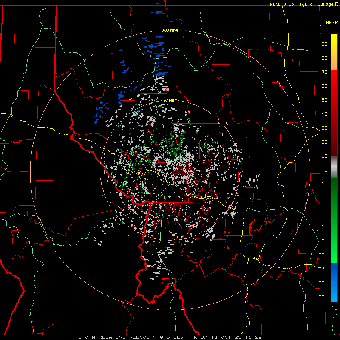Click the -90 knot scale value
This screenshot has height=340, width=340.
coord(323,296)
